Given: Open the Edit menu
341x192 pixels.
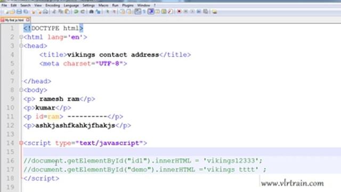Looking at the screenshot, I should tap(13, 5).
